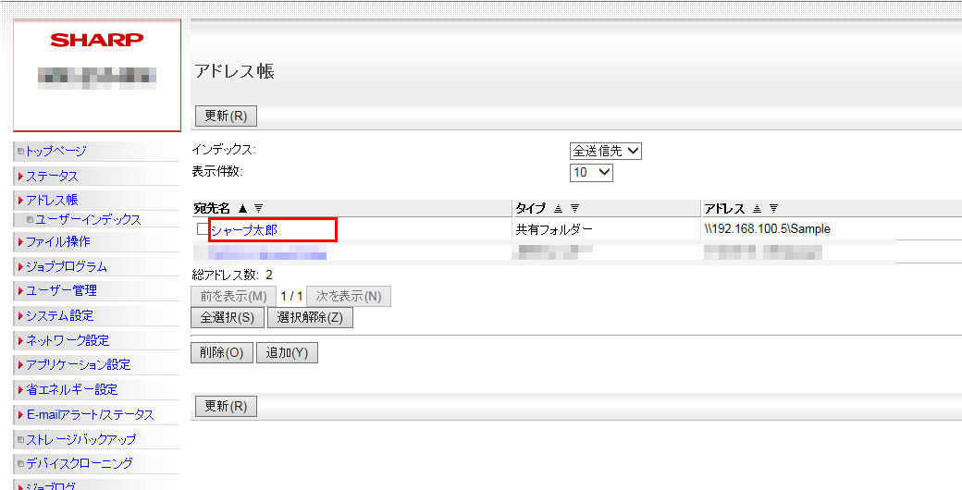Click 全選択(S) to select all

pyautogui.click(x=227, y=318)
